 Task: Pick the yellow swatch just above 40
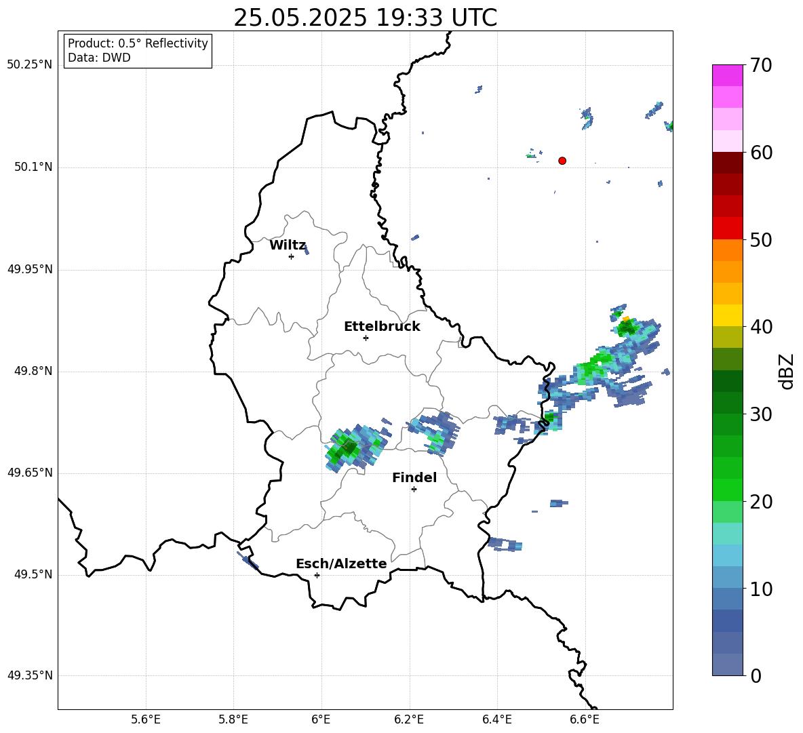[x=728, y=315]
